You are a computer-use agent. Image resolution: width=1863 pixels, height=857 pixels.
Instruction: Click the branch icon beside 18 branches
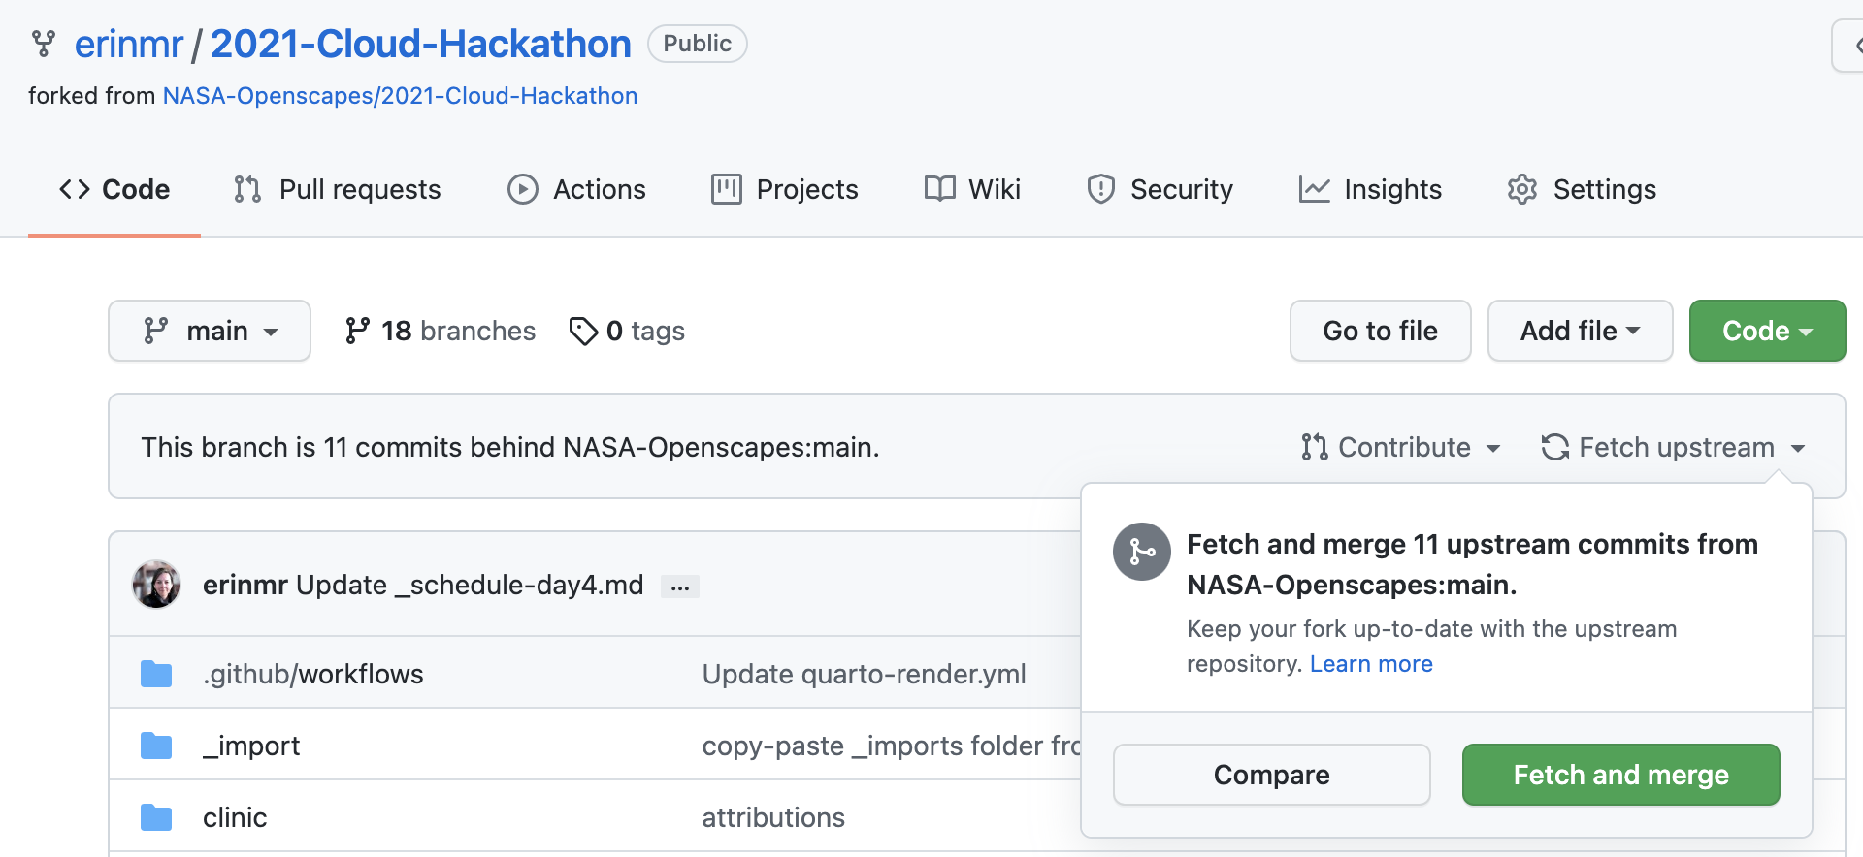357,332
